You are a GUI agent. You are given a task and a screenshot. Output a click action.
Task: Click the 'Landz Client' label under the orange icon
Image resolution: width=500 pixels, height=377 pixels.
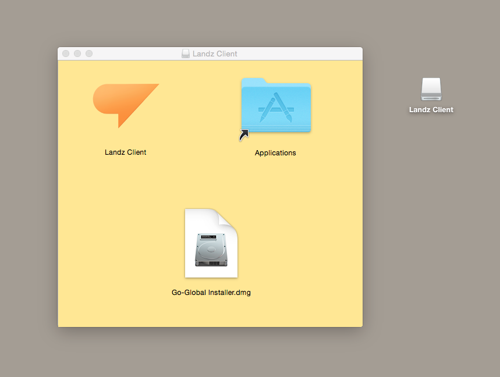pyautogui.click(x=126, y=152)
